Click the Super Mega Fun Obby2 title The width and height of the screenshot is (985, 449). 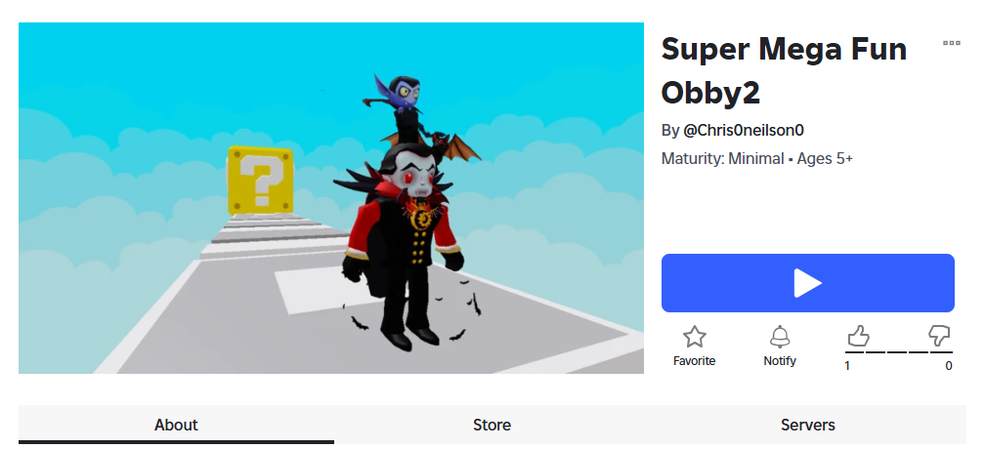(784, 70)
